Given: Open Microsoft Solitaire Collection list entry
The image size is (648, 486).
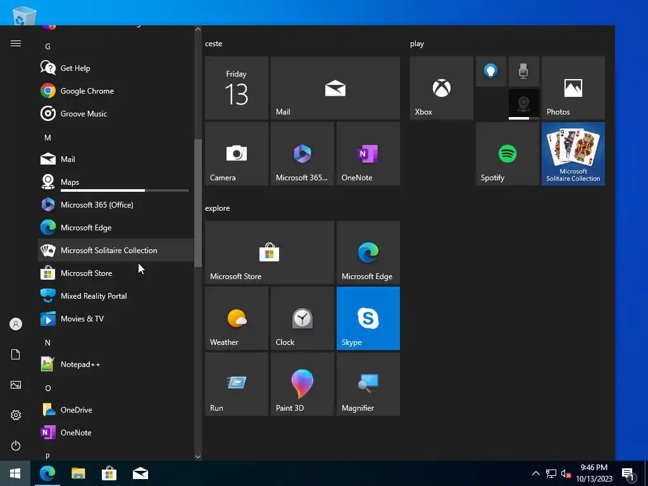Looking at the screenshot, I should tap(116, 250).
